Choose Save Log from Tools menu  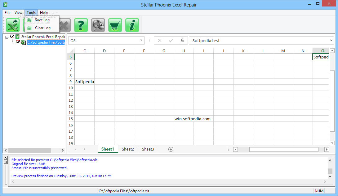(x=42, y=20)
